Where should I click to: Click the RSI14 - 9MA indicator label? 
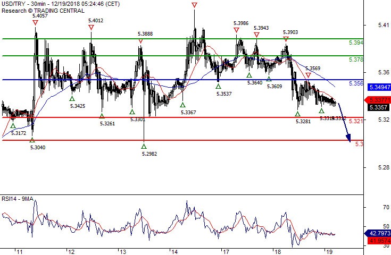tap(18, 199)
